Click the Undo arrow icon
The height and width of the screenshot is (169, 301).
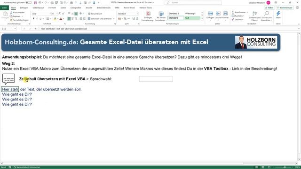click(x=40, y=3)
